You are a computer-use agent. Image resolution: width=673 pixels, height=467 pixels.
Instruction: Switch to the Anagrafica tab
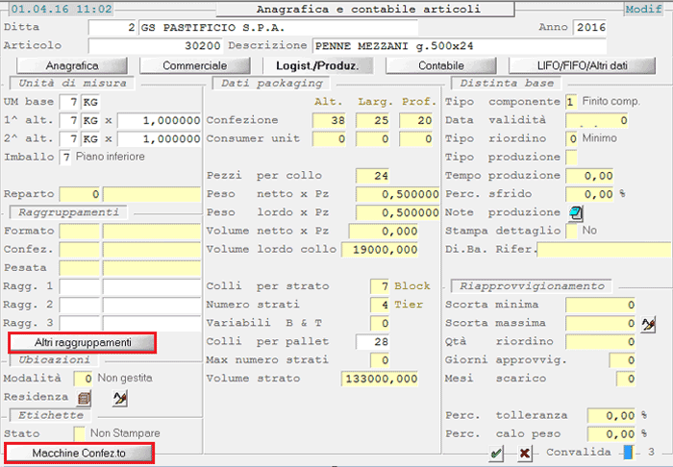pyautogui.click(x=73, y=65)
